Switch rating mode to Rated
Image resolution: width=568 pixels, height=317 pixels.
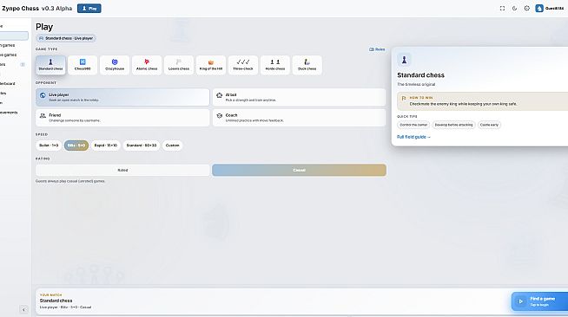coord(122,170)
